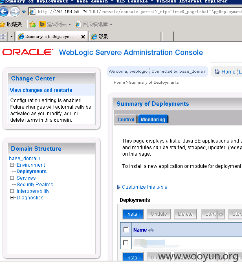Click the top Start button

(210, 214)
